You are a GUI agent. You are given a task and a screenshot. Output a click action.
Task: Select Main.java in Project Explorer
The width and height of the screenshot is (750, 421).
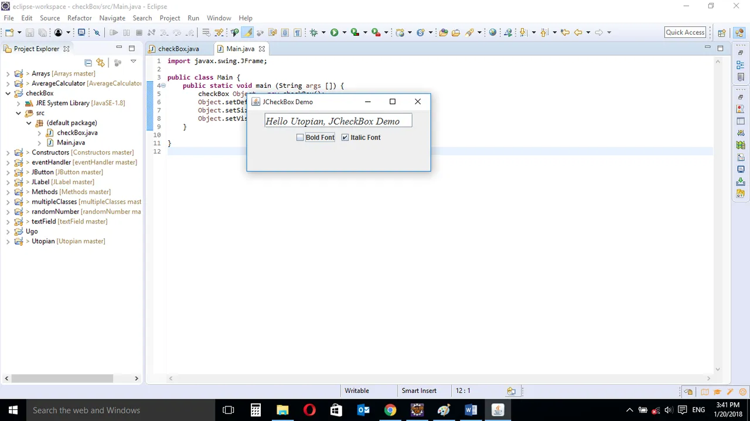tap(71, 143)
